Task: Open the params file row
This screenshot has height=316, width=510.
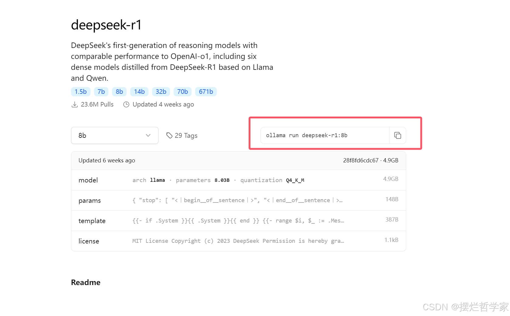Action: click(239, 200)
